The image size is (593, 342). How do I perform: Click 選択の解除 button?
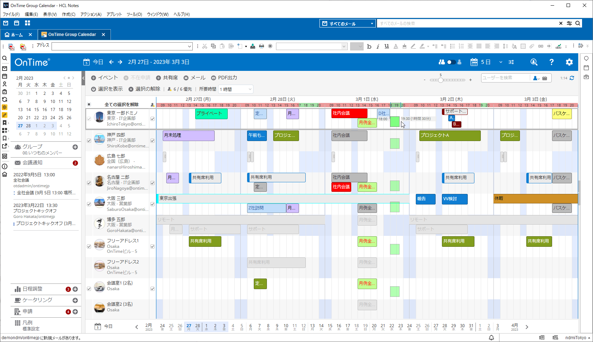[x=144, y=89]
